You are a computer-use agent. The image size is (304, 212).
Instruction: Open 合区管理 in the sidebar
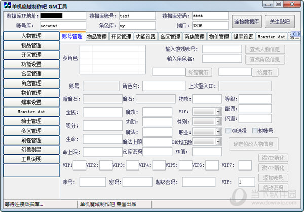[x=31, y=74]
